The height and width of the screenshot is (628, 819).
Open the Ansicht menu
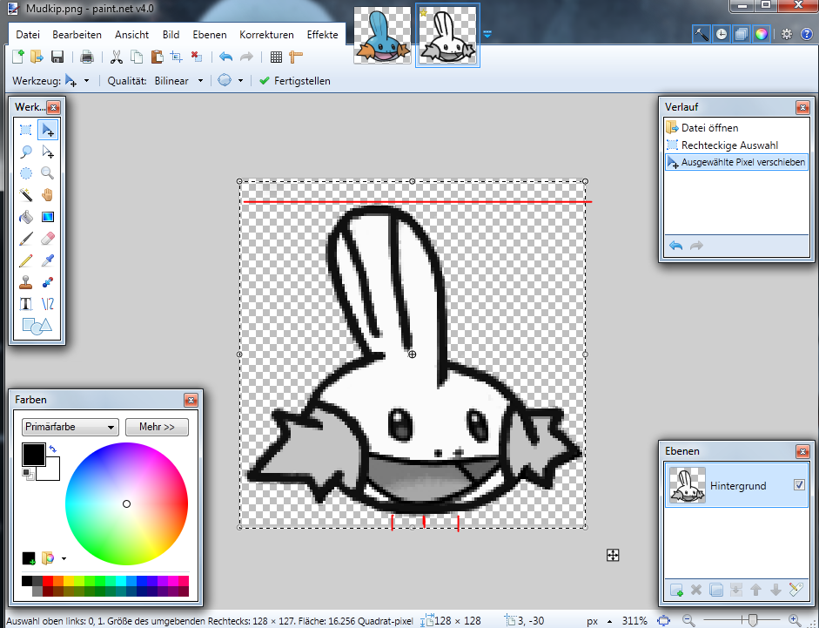pos(131,35)
